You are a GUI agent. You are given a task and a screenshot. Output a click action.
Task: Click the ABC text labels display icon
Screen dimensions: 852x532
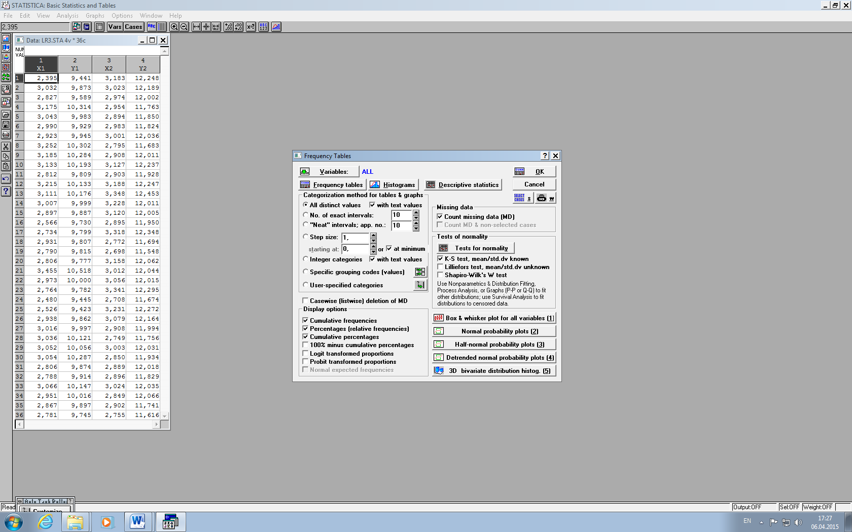tap(152, 27)
